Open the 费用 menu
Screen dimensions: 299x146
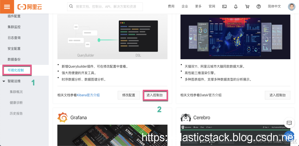point(171,6)
